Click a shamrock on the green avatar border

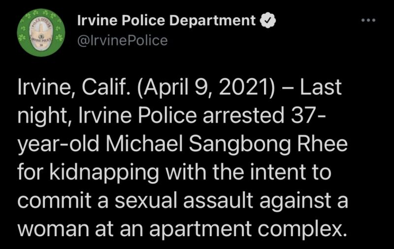pyautogui.click(x=60, y=38)
